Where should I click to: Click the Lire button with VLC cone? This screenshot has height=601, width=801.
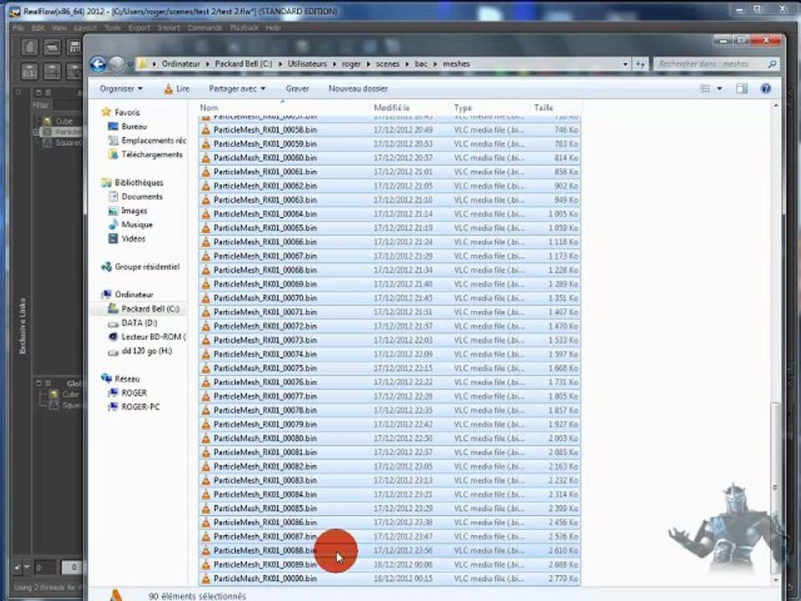pos(177,88)
